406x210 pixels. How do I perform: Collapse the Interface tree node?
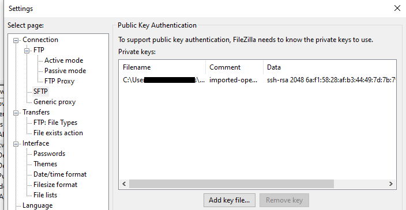[x=16, y=144]
